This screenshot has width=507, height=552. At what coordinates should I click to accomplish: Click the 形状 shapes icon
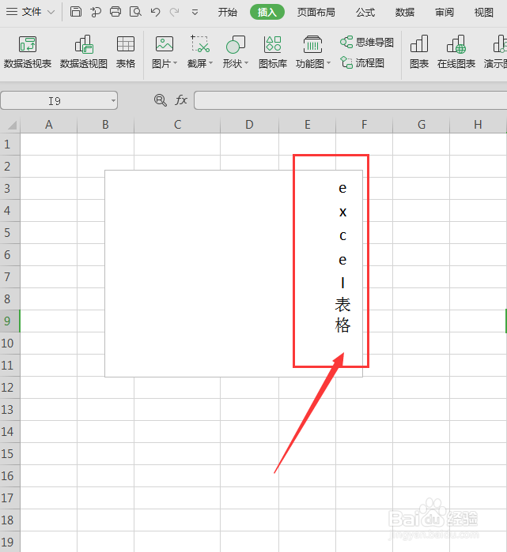[235, 45]
